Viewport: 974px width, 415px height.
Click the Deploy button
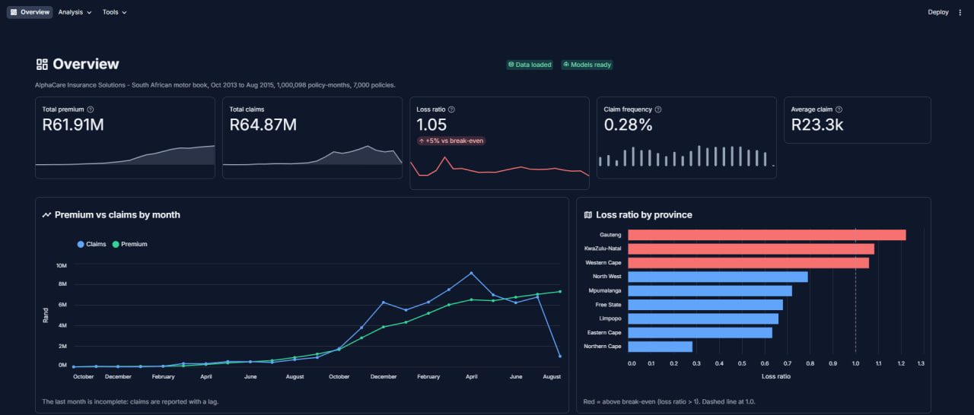(938, 12)
